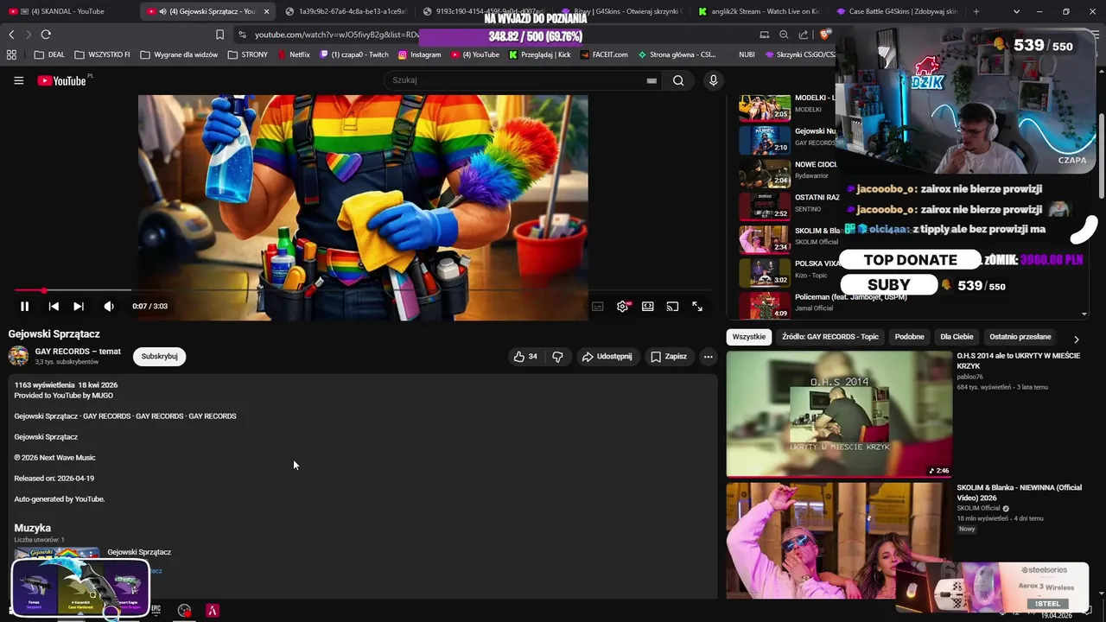Close the Gejowski Sprzątacz browser tab
This screenshot has height=622, width=1106.
(x=266, y=11)
